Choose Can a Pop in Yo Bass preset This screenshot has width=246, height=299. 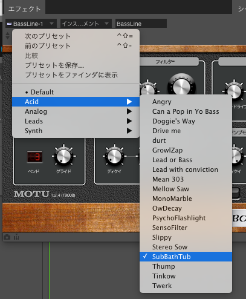click(186, 111)
